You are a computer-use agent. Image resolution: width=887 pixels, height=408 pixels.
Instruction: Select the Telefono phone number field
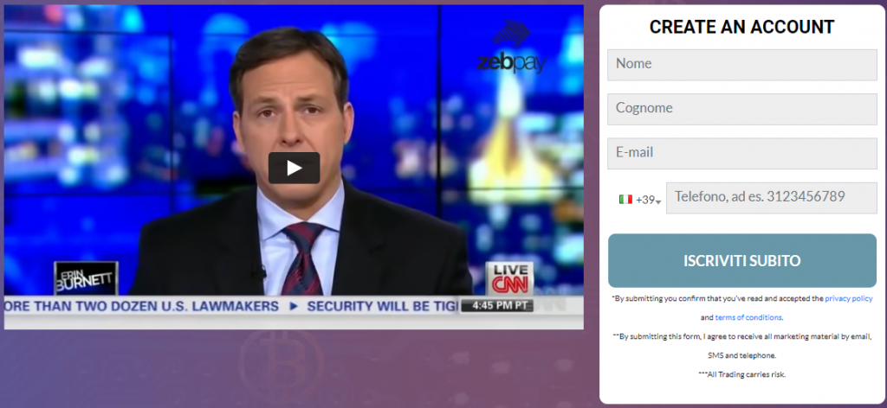772,198
